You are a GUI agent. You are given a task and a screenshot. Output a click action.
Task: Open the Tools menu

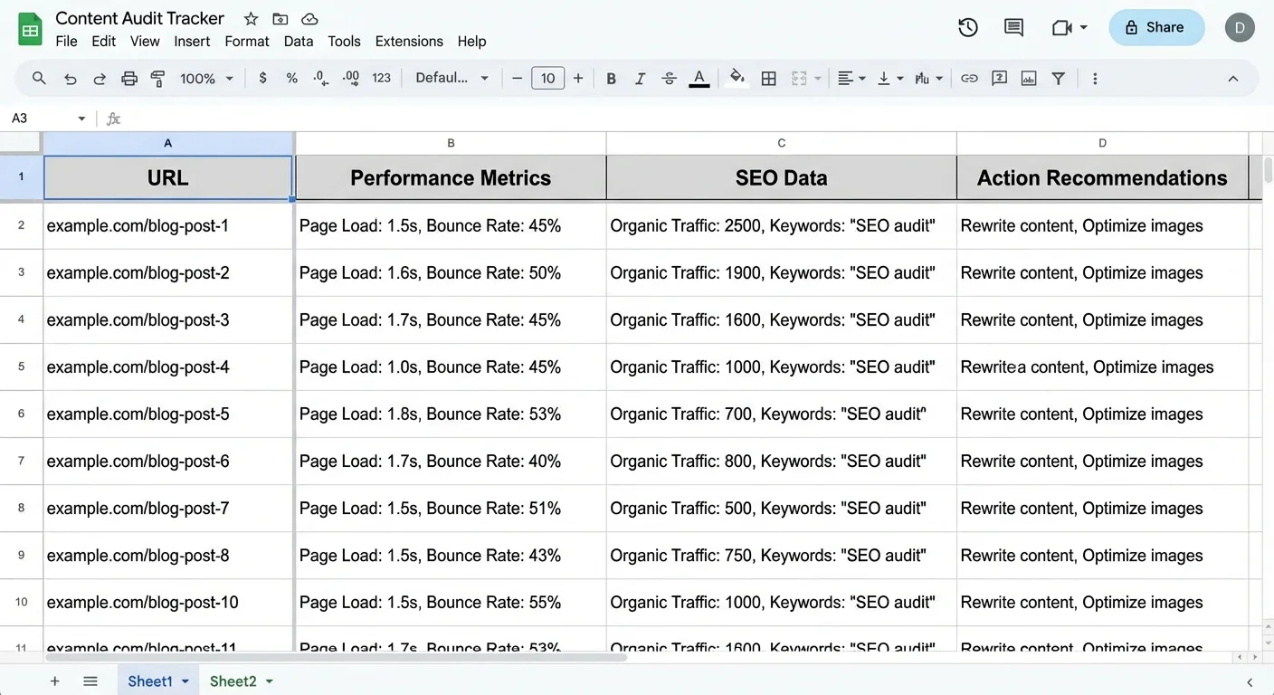click(344, 42)
